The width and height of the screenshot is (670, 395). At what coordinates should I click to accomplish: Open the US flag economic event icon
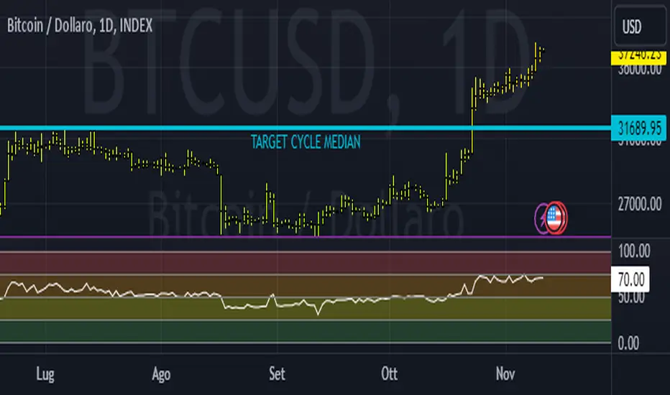[555, 218]
